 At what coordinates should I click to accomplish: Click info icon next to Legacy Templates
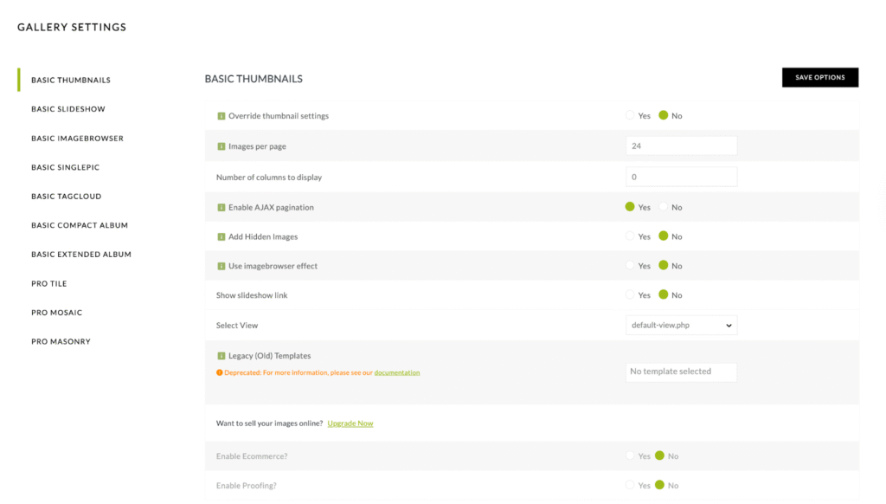coord(221,356)
